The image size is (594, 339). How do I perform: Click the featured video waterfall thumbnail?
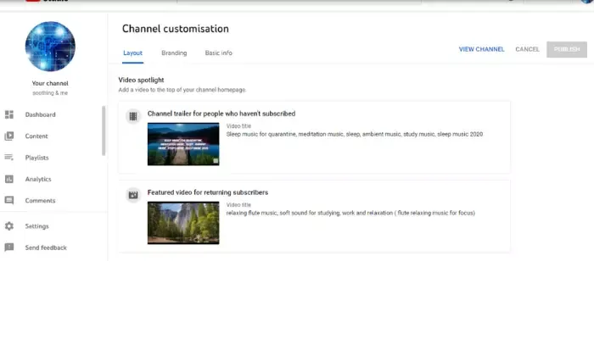(x=183, y=223)
